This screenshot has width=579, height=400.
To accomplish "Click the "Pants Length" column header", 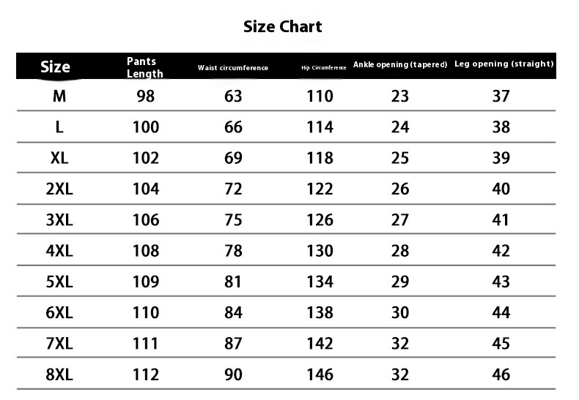I will click(x=144, y=67).
